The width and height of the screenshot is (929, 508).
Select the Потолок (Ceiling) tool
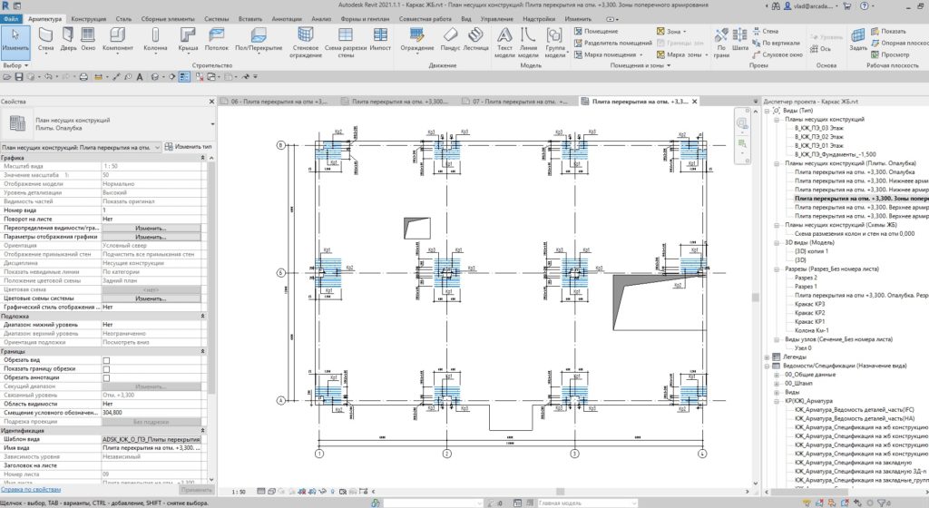[217, 37]
